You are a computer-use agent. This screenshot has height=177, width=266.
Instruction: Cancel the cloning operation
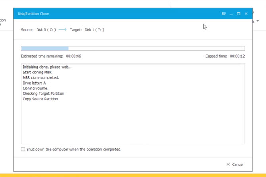235,164
